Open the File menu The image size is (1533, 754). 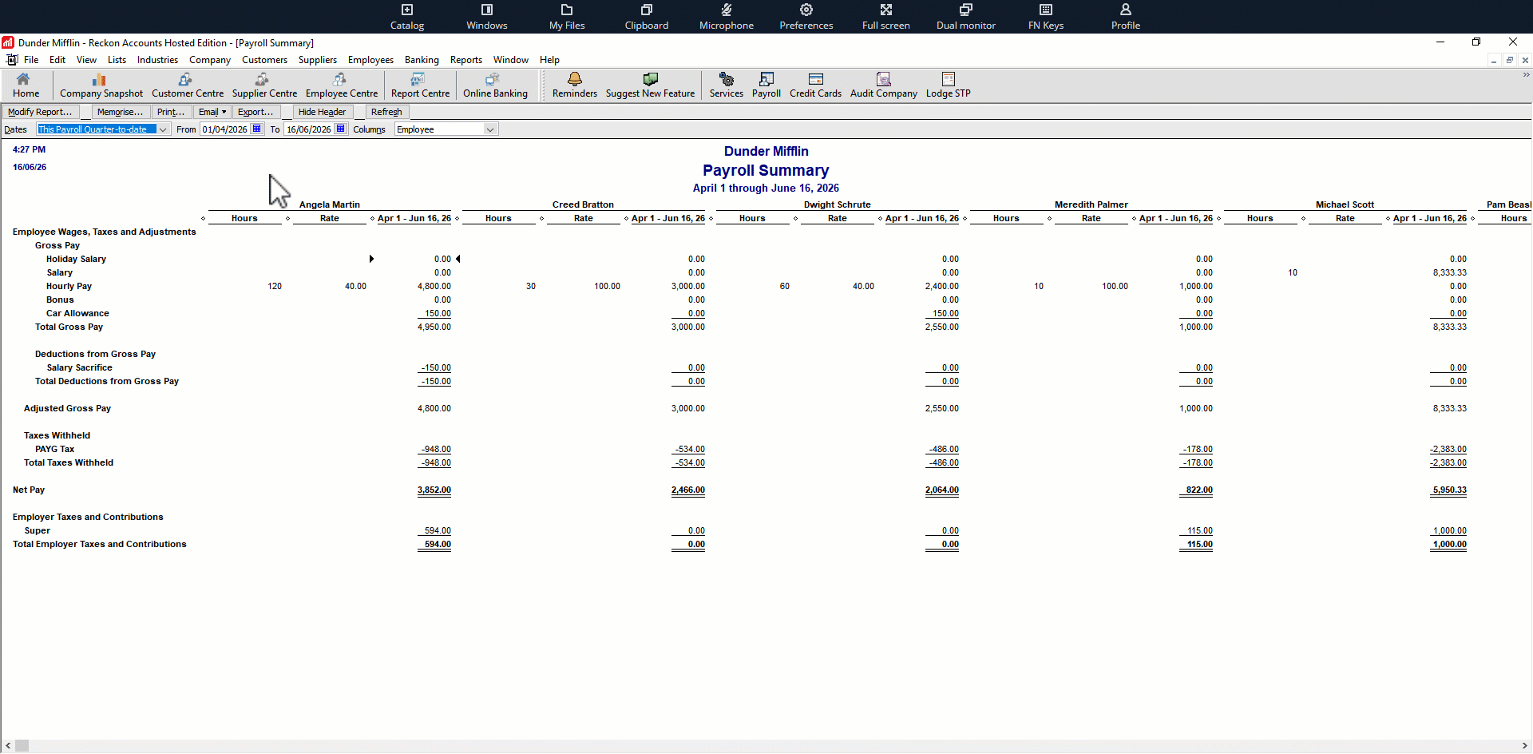coord(31,60)
